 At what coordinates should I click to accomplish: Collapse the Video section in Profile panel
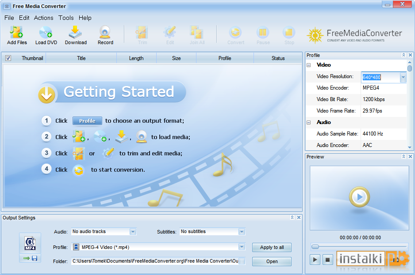(x=309, y=65)
